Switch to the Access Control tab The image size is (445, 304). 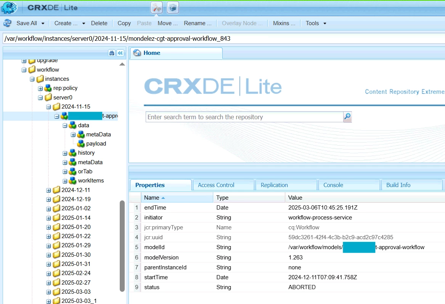pos(223,185)
